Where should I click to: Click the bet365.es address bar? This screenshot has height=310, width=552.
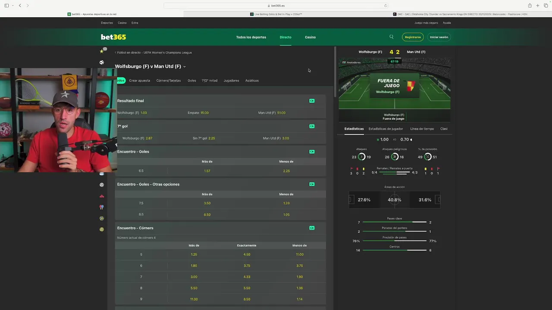(276, 6)
